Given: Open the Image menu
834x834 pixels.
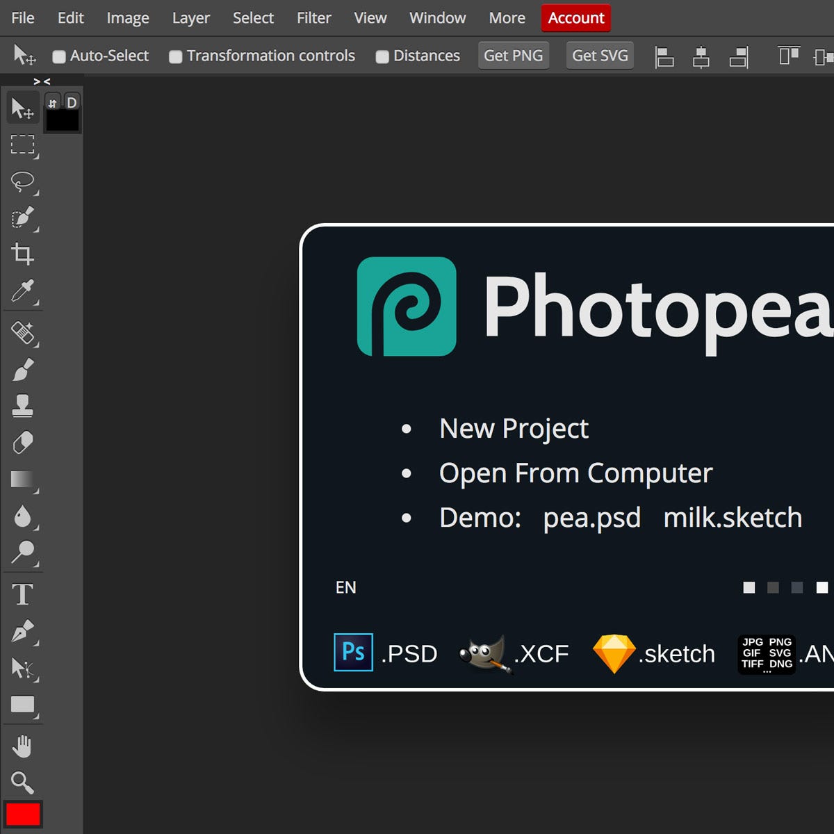Looking at the screenshot, I should coord(128,18).
